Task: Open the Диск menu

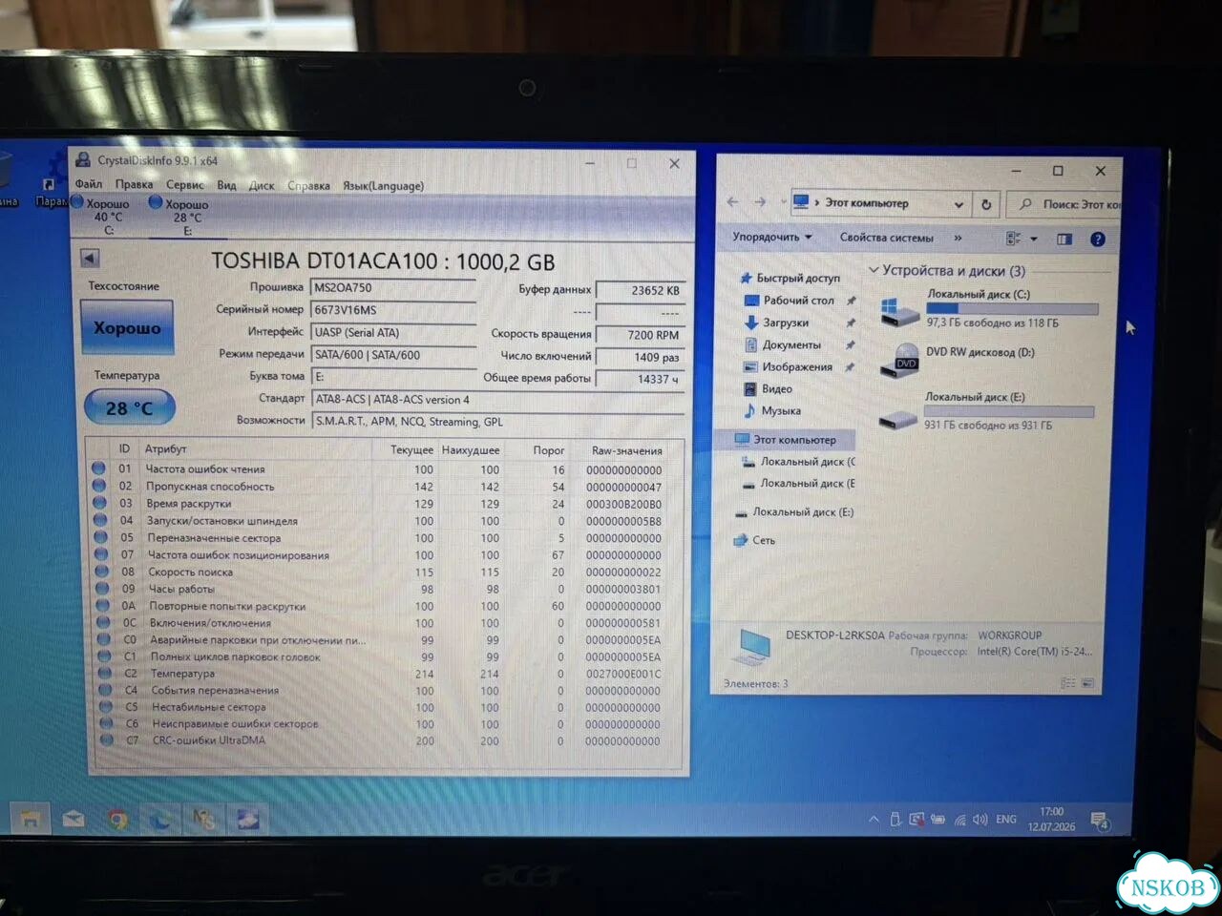Action: [262, 185]
